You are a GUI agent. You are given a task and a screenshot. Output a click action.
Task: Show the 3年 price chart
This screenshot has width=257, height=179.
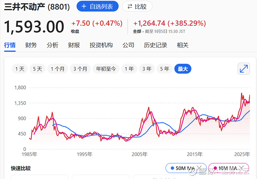coord(147,69)
